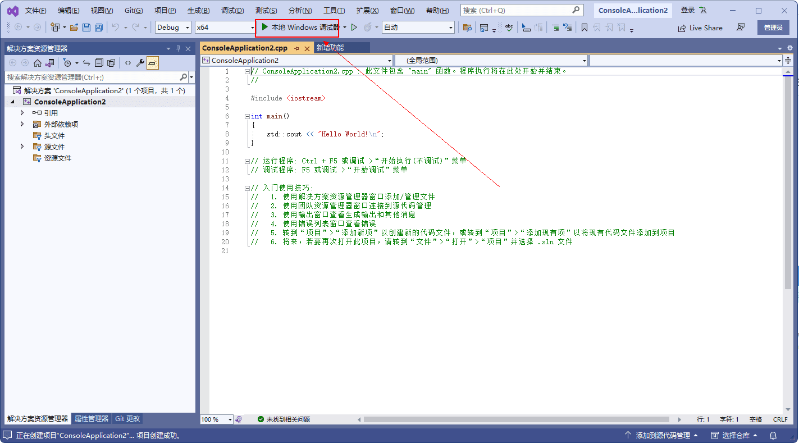Open the 100 % zoom dropdown
Viewport: 799px width, 443px height.
(x=217, y=419)
